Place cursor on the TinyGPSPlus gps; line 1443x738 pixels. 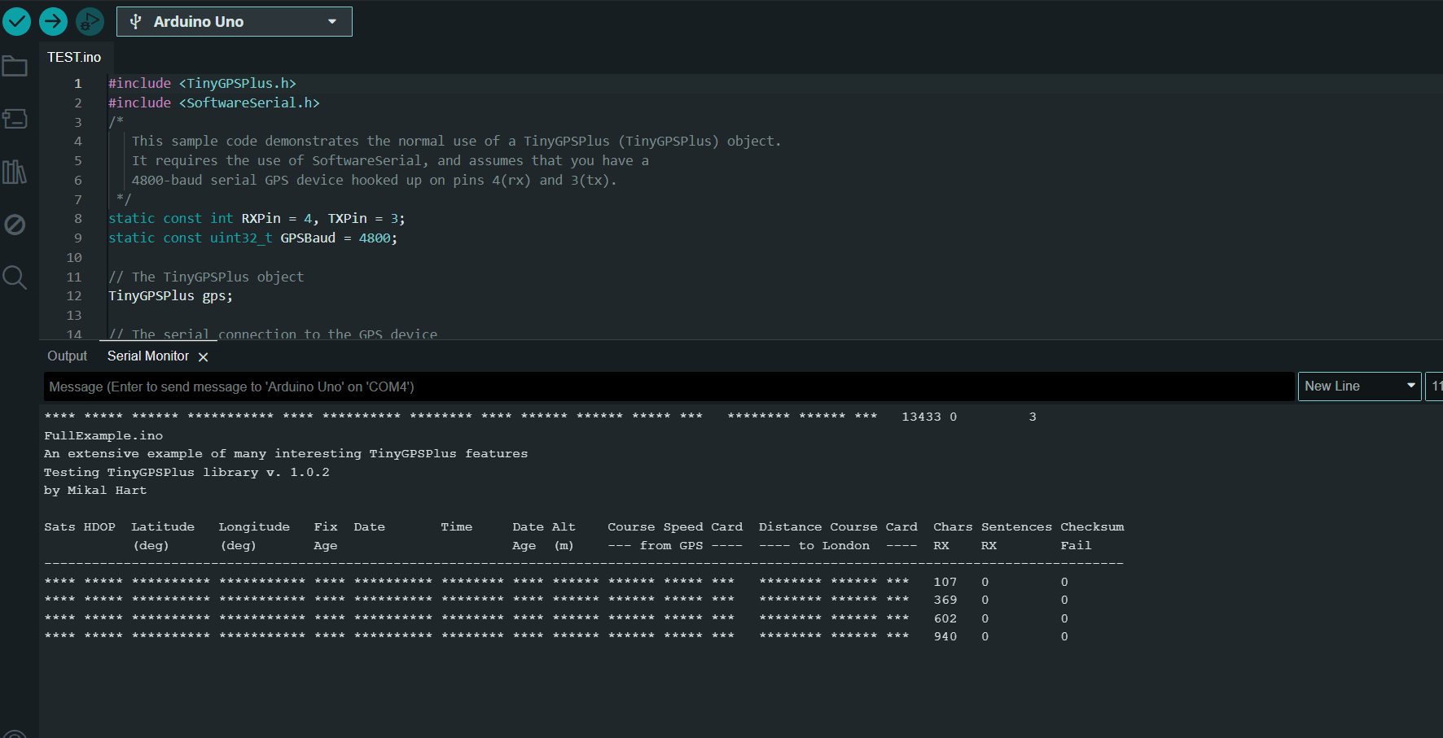(171, 296)
